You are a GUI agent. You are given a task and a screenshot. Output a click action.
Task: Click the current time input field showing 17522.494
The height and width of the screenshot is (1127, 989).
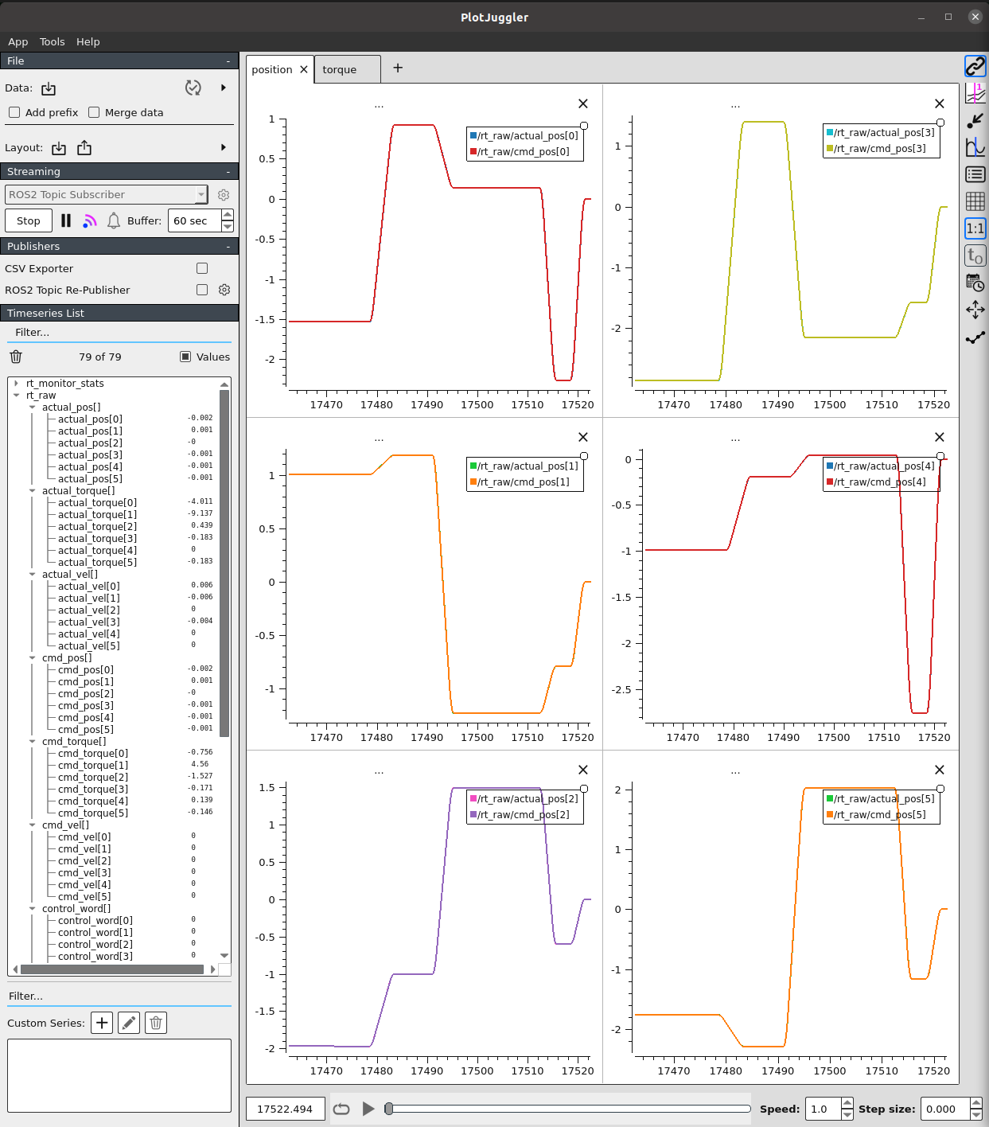[x=285, y=1108]
